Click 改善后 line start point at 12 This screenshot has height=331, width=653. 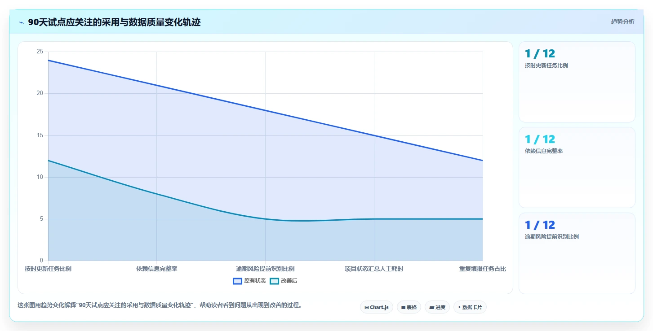coord(48,161)
